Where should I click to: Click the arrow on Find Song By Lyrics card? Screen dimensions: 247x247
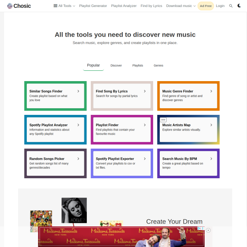[x=145, y=91]
